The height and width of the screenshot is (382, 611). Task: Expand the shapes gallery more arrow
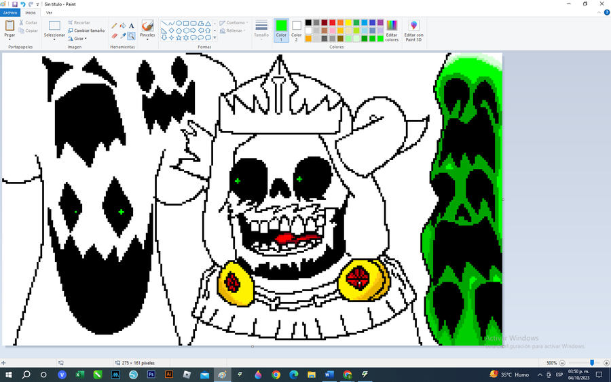[215, 38]
